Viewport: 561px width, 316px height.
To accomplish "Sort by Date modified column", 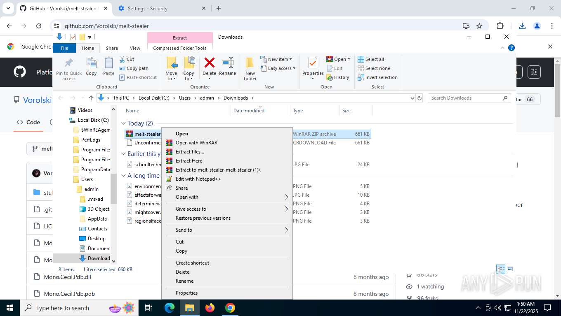I will point(260,111).
